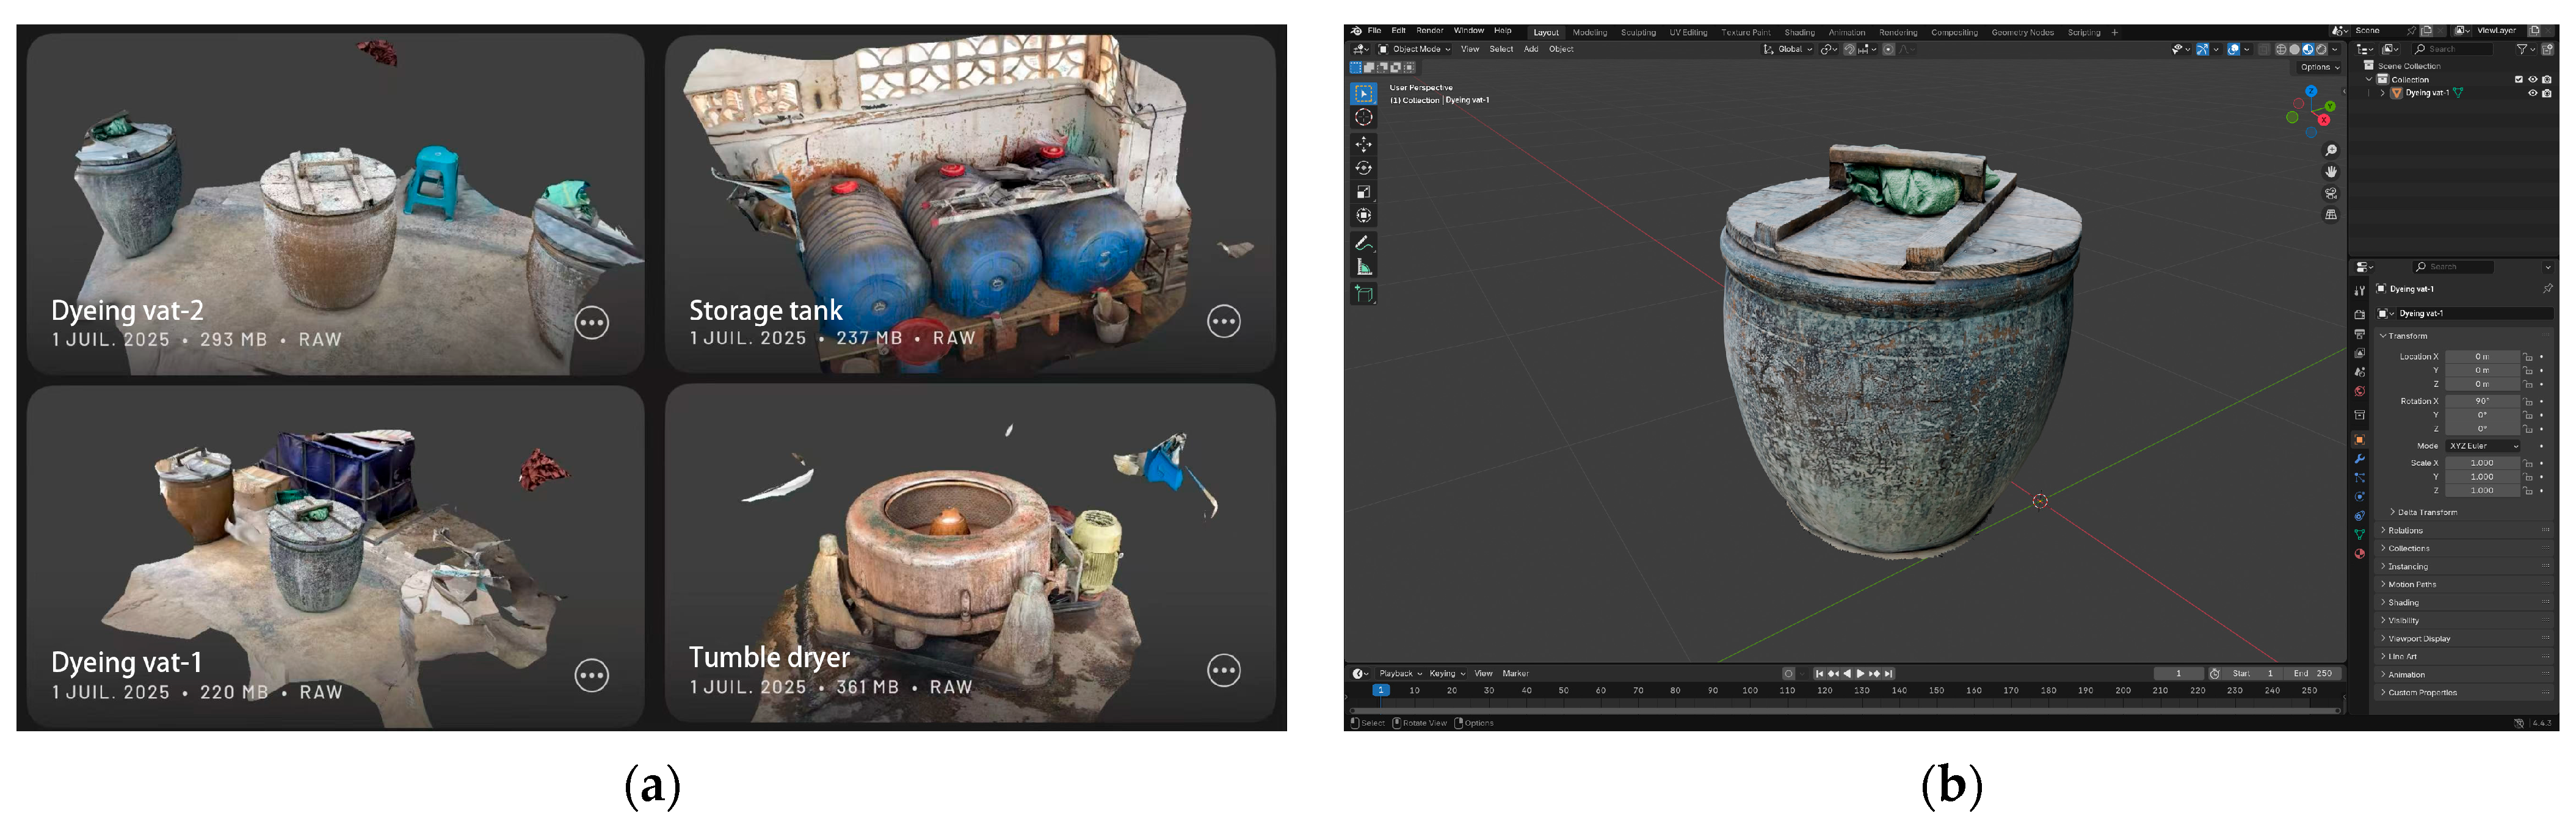Open the Dyeing vat-2 scan thumbnail
Image resolution: width=2576 pixels, height=835 pixels.
click(x=335, y=204)
